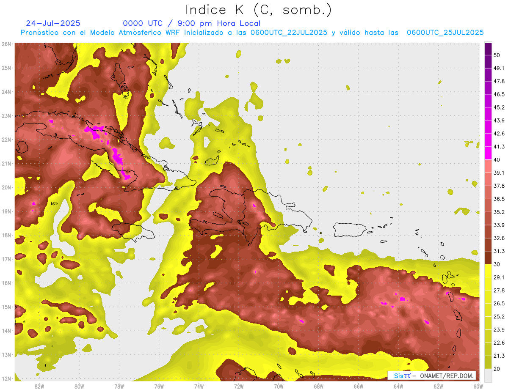
Task: Click the 82W longitude axis label
Action: pos(39,386)
